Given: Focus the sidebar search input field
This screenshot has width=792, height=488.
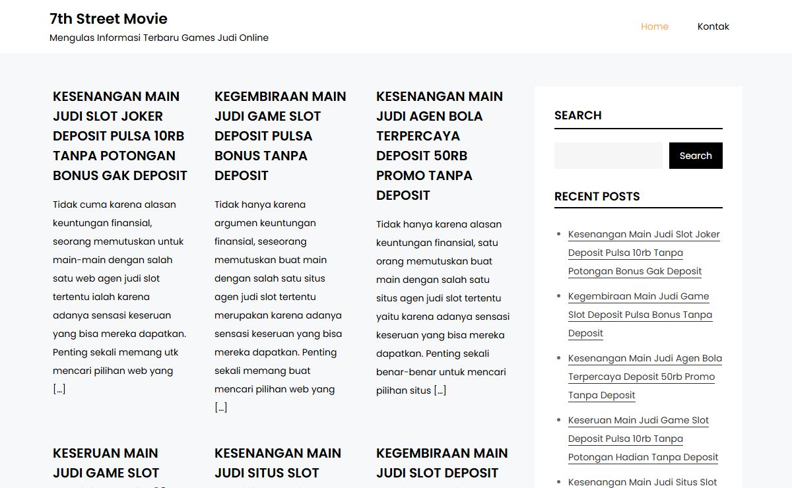Looking at the screenshot, I should (x=609, y=156).
